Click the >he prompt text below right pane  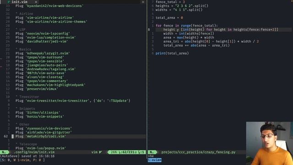click(x=151, y=156)
